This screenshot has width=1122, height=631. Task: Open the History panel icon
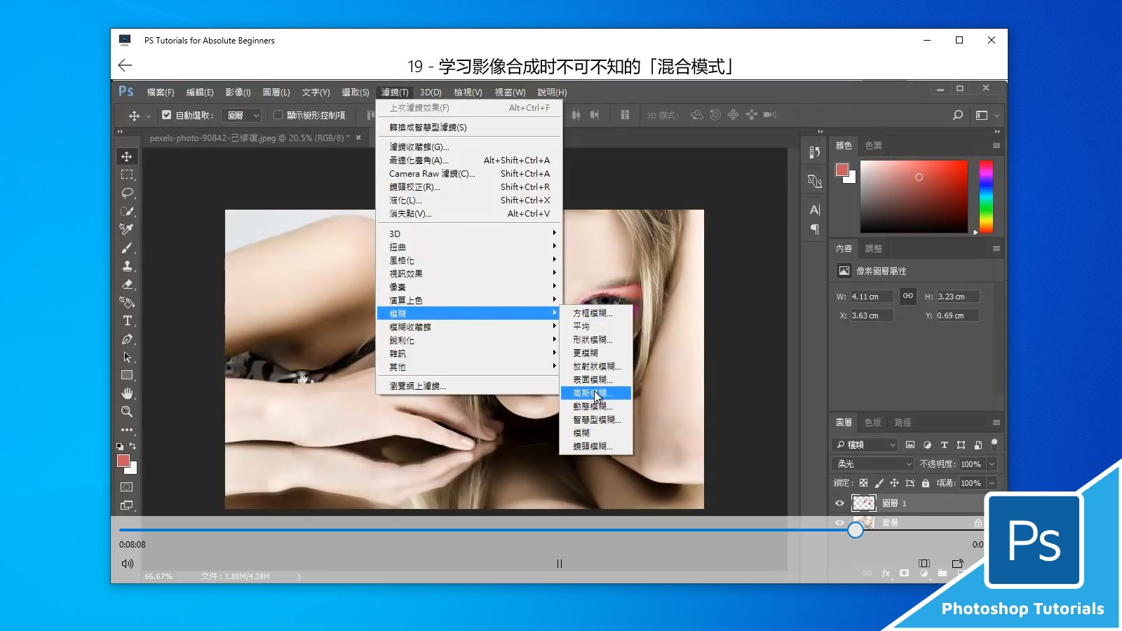[x=814, y=152]
